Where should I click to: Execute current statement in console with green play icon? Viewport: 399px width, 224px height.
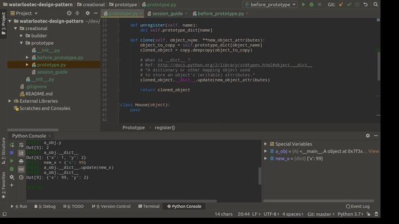tap(12, 161)
